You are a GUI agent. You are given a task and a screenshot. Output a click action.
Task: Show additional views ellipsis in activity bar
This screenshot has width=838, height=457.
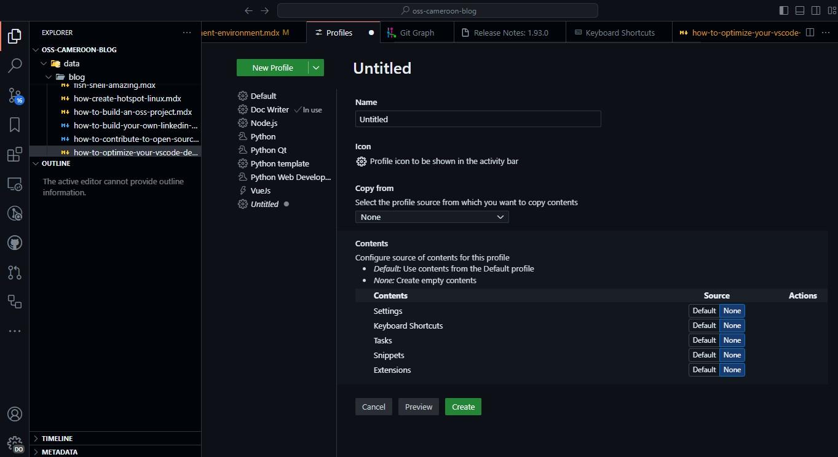coord(15,331)
